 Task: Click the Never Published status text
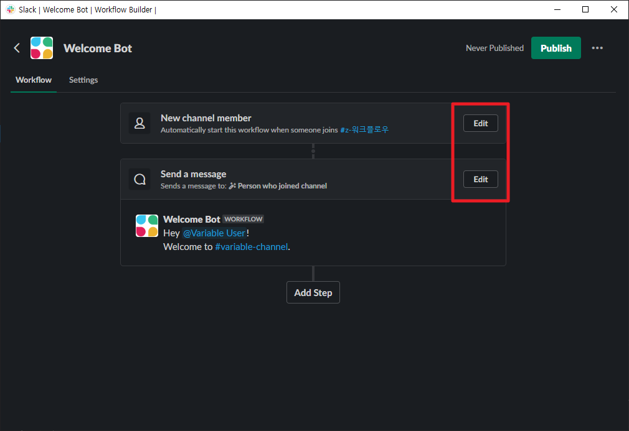tap(494, 48)
